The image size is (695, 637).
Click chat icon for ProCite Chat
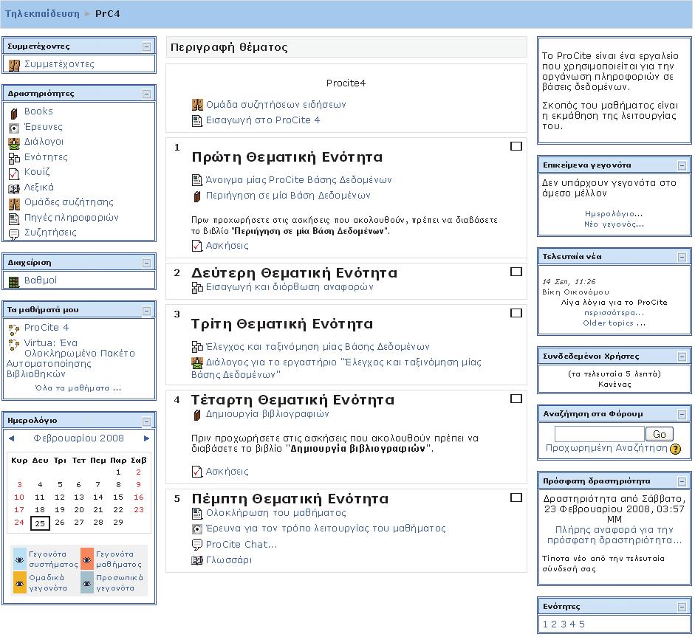[197, 545]
